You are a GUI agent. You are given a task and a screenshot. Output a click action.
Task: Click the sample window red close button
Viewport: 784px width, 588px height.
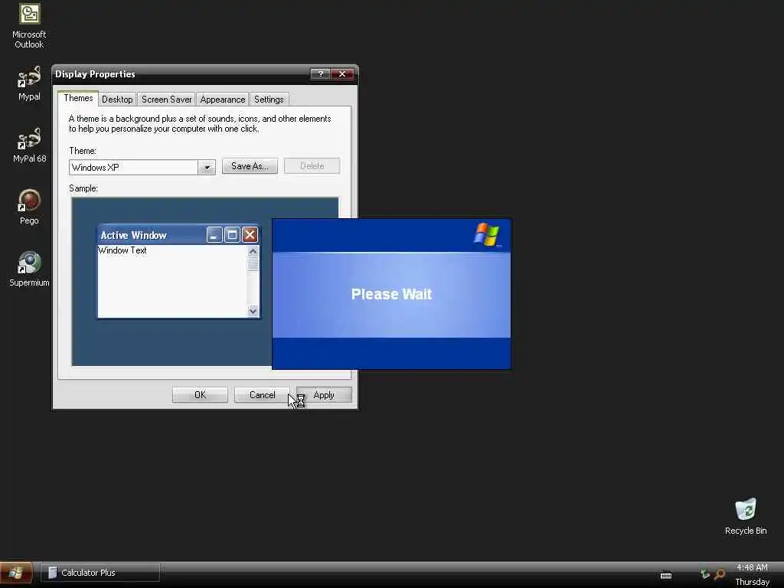click(x=250, y=235)
